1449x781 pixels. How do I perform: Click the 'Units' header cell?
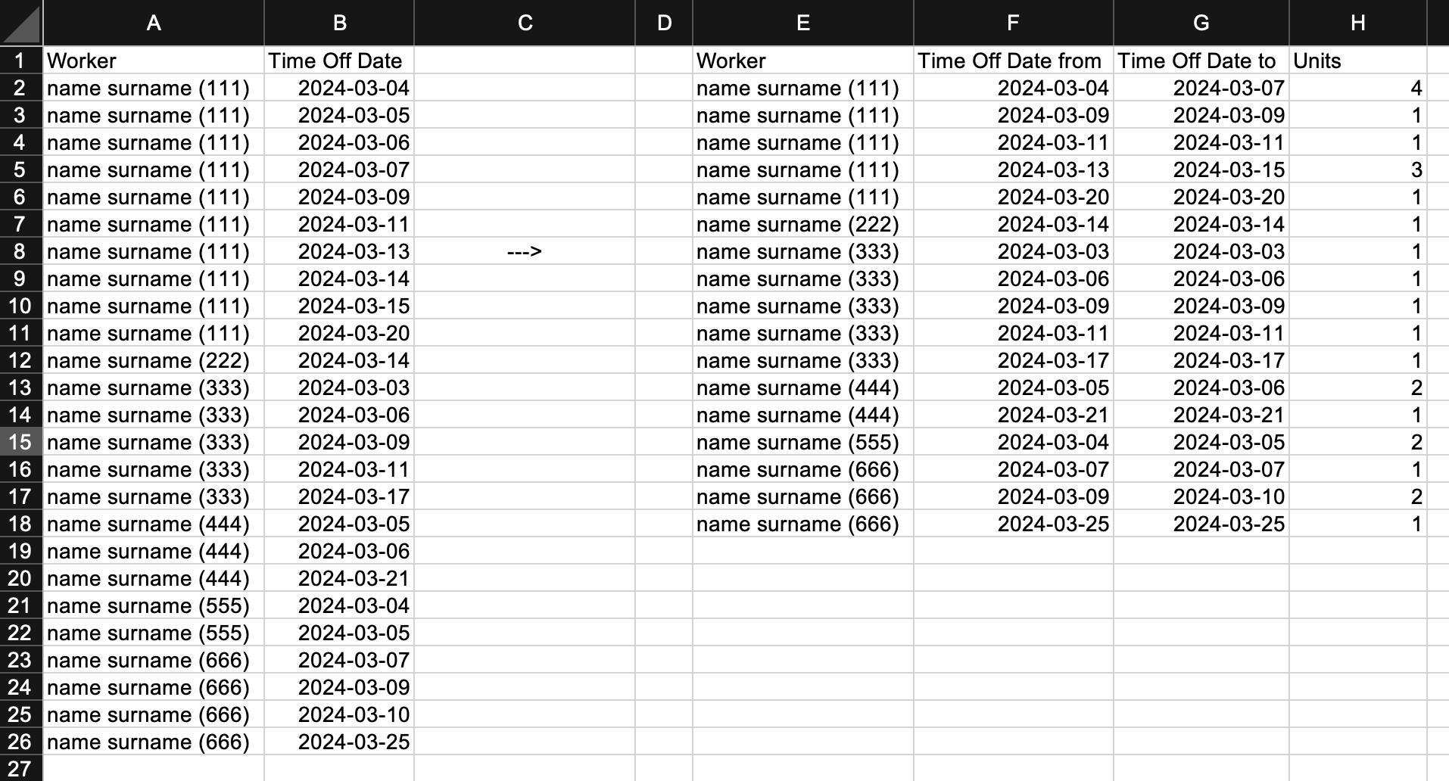click(1358, 61)
